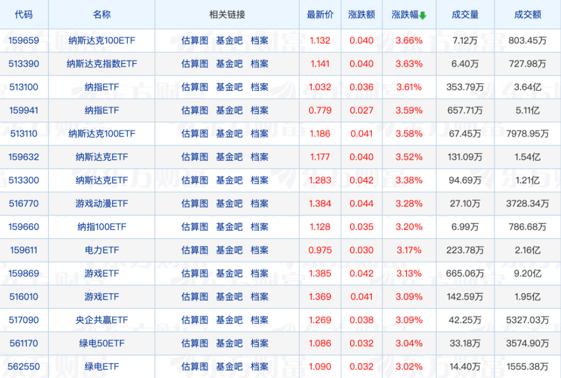The height and width of the screenshot is (378, 561).
Task: Open 纳斯达克100ETF name link for 159659
Action: point(102,40)
